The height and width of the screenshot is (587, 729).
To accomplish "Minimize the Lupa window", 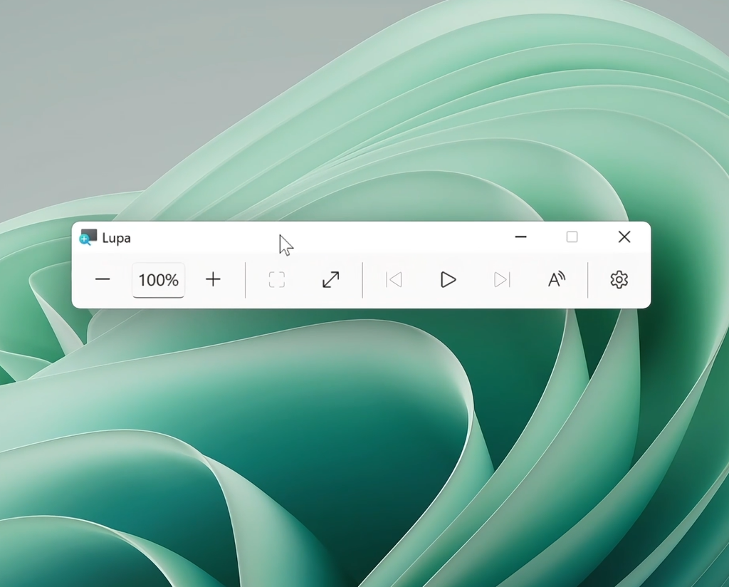I will 520,237.
